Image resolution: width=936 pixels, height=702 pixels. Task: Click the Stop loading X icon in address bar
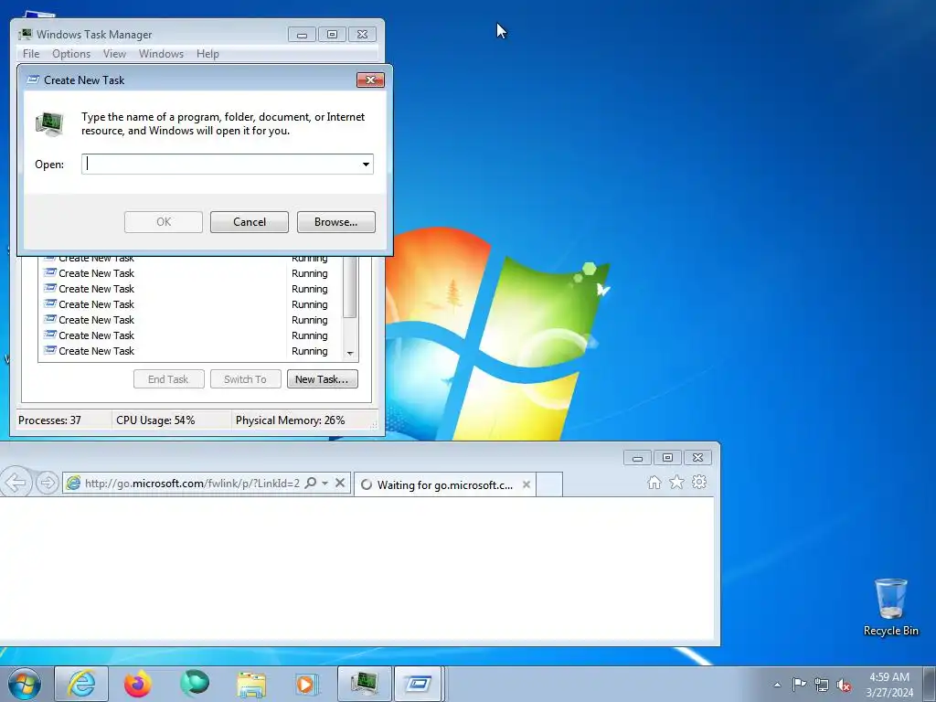coord(340,483)
